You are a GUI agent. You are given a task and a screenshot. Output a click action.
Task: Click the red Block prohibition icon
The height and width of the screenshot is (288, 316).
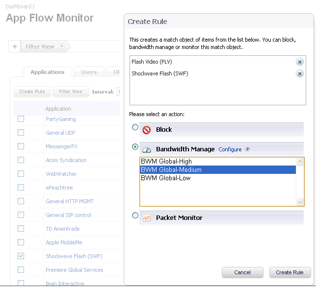[x=146, y=130]
